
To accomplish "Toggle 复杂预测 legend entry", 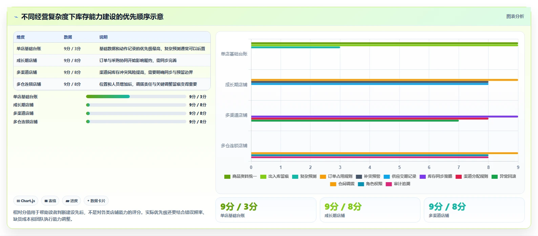I will [x=304, y=176].
